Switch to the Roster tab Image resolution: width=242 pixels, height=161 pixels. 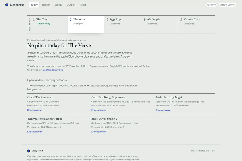coord(46,5)
